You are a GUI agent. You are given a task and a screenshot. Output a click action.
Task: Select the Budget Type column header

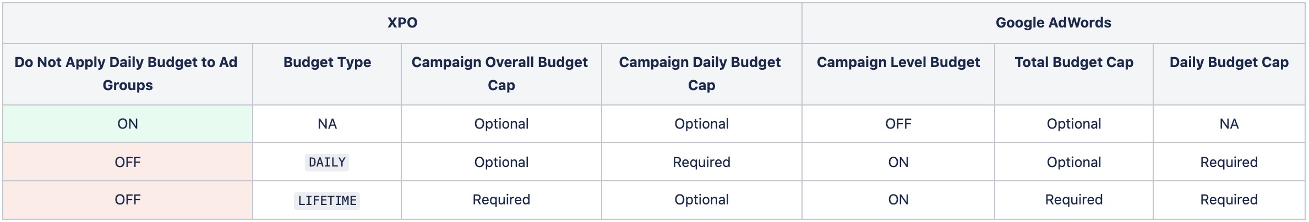(x=327, y=63)
